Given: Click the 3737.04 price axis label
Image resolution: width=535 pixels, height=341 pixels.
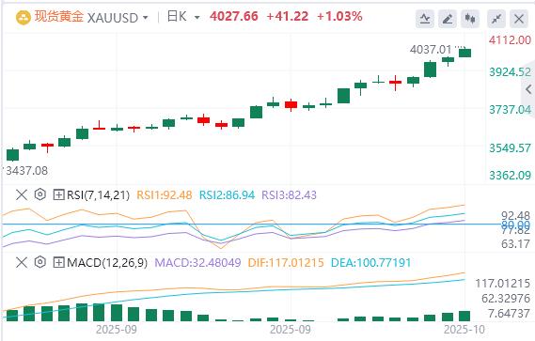Looking at the screenshot, I should point(511,110).
